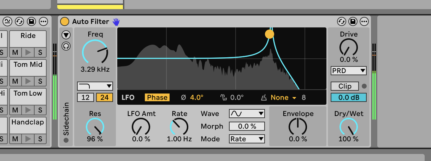431x161 pixels.
Task: Hot-swap Auto Filter preset
Action: click(x=341, y=21)
